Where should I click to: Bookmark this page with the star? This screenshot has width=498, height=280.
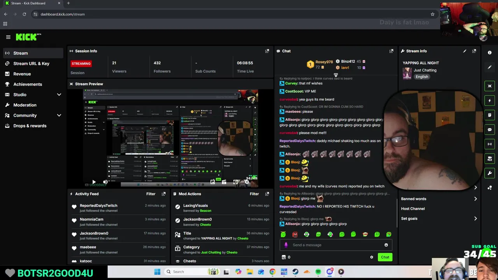click(432, 14)
